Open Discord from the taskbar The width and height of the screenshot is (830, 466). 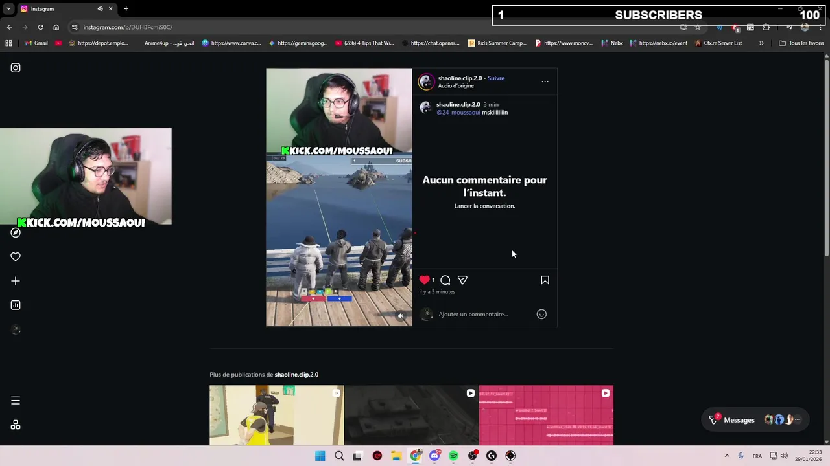[434, 456]
